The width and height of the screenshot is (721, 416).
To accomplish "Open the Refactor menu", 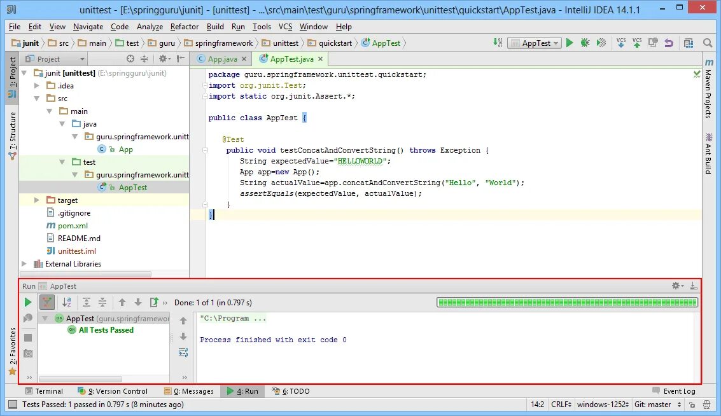I will pos(184,27).
